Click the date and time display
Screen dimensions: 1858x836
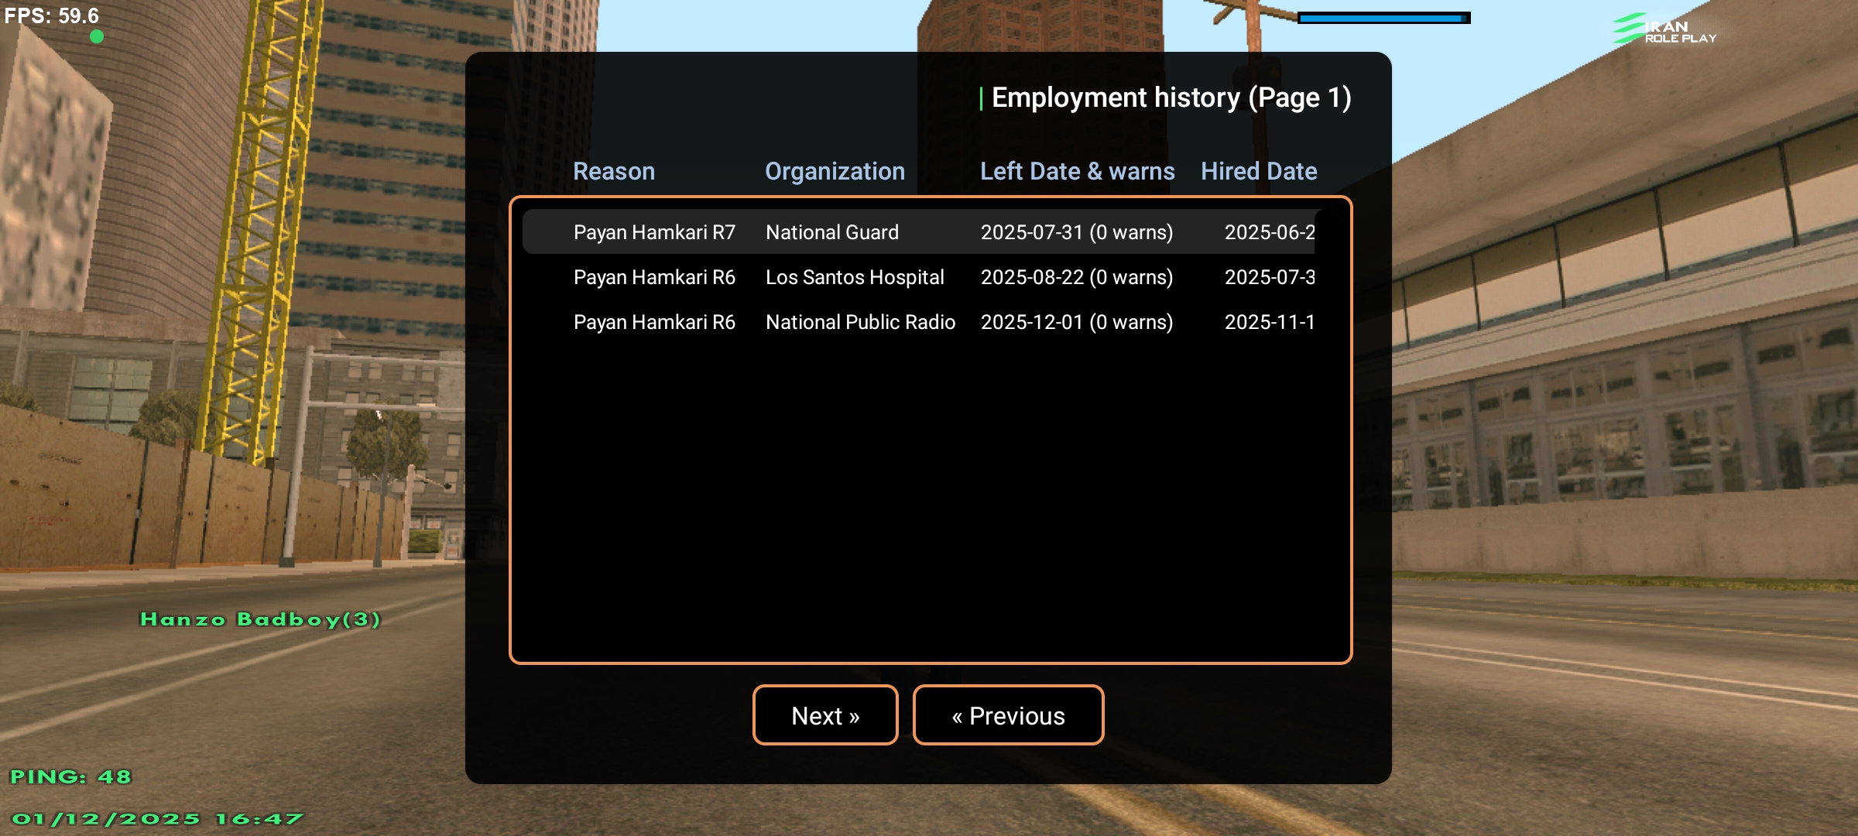tap(157, 819)
